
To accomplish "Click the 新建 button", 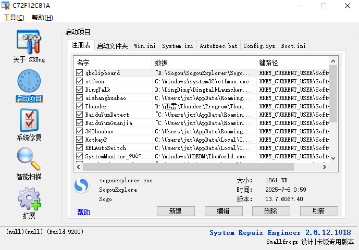I will point(176,211).
